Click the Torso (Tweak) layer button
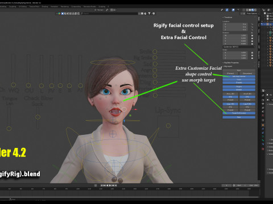The width and height of the screenshot is (273, 204). click(239, 83)
